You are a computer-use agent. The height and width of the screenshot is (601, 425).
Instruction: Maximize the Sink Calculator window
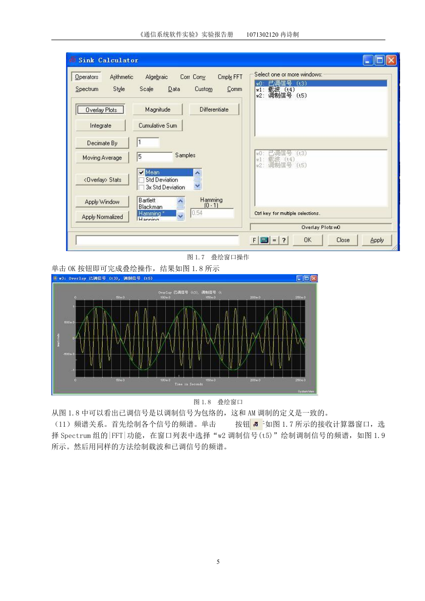tap(380, 60)
